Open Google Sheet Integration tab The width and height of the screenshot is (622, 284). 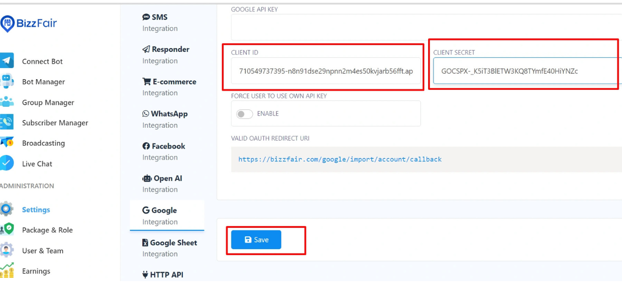click(167, 248)
